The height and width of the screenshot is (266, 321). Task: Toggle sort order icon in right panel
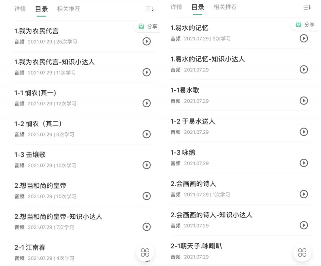tap(307, 8)
